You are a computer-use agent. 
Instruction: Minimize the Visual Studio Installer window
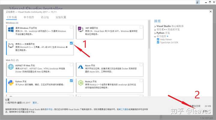[x=206, y=2]
